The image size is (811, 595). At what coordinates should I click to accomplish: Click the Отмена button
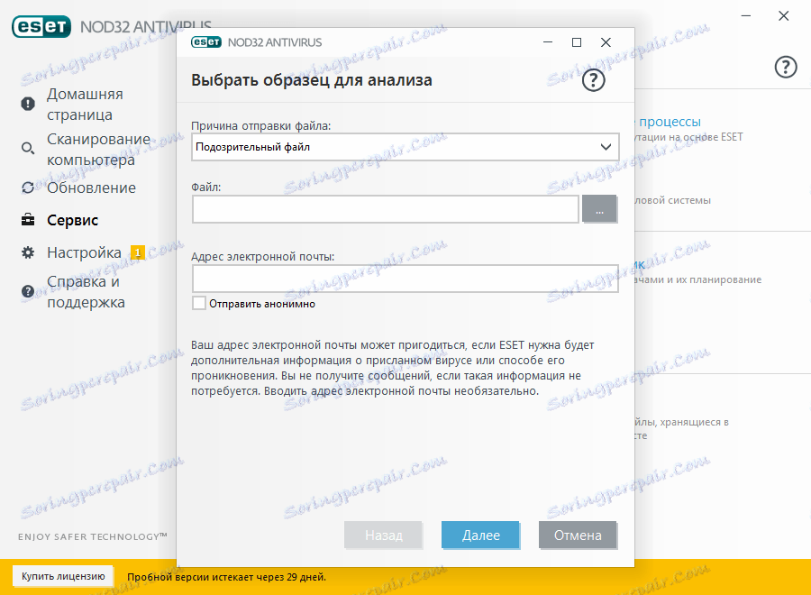coord(578,535)
